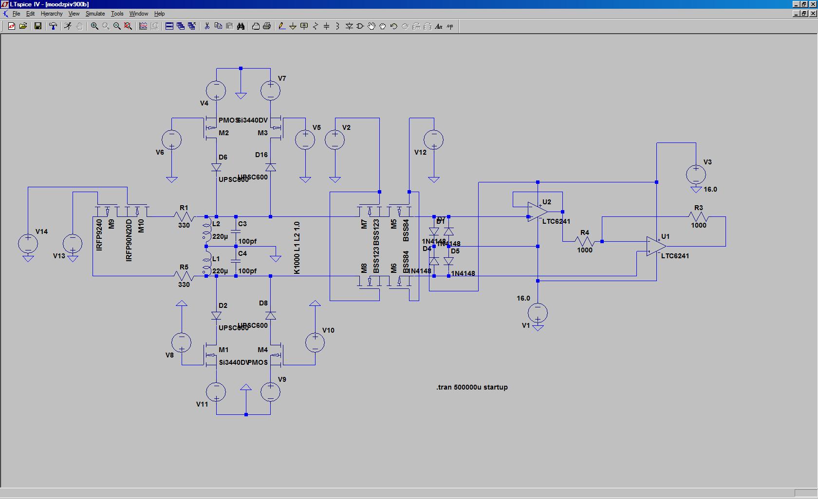Viewport: 818px width, 499px height.
Task: Click the Find binoculars icon
Action: click(x=241, y=26)
